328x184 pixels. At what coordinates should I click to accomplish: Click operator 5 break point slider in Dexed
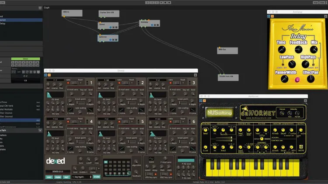pyautogui.click(x=132, y=142)
